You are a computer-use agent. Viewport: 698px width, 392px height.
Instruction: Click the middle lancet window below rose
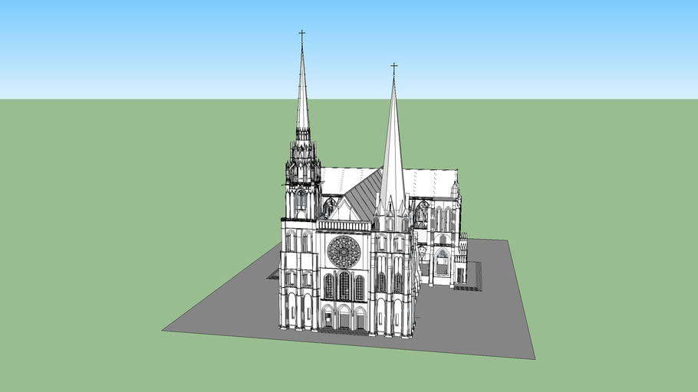pyautogui.click(x=344, y=286)
